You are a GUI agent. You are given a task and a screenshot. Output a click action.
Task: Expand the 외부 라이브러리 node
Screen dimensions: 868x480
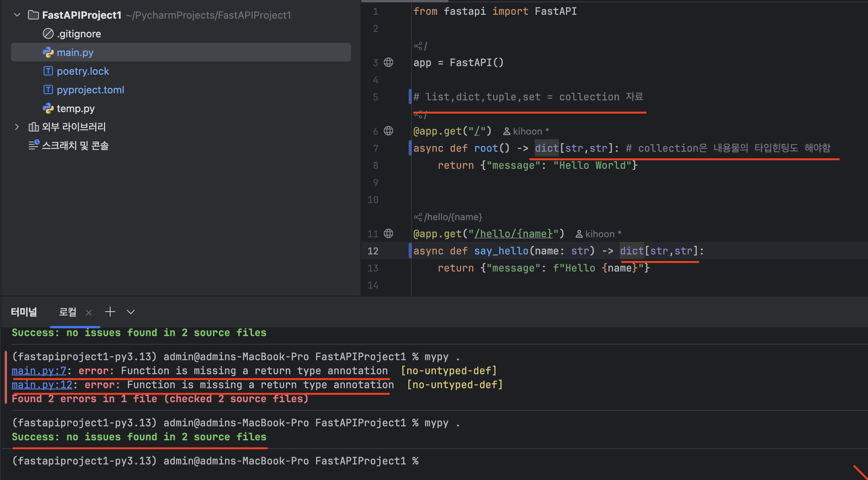[17, 127]
